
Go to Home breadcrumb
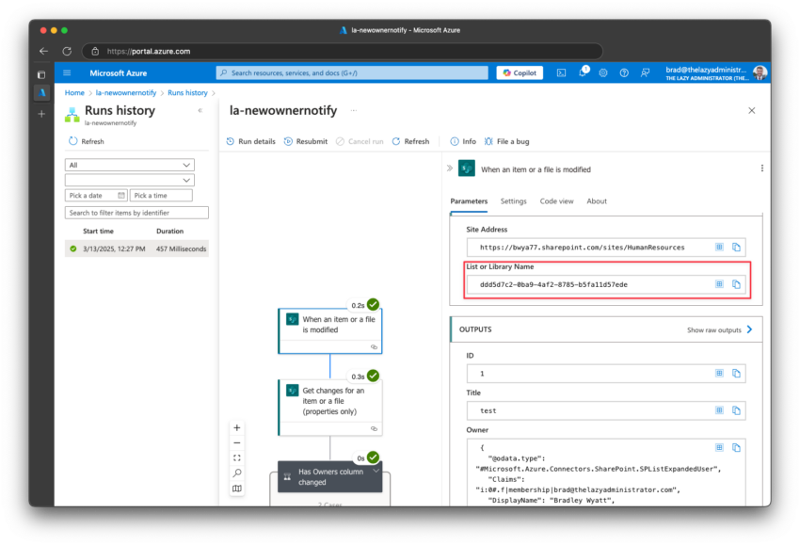pyautogui.click(x=74, y=93)
